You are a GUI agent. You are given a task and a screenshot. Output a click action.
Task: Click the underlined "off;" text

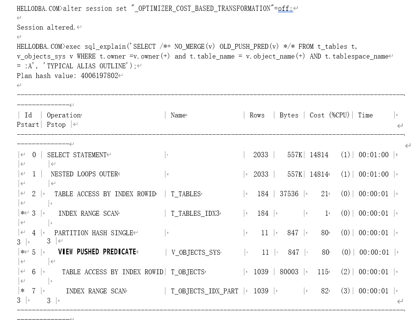[x=285, y=9]
